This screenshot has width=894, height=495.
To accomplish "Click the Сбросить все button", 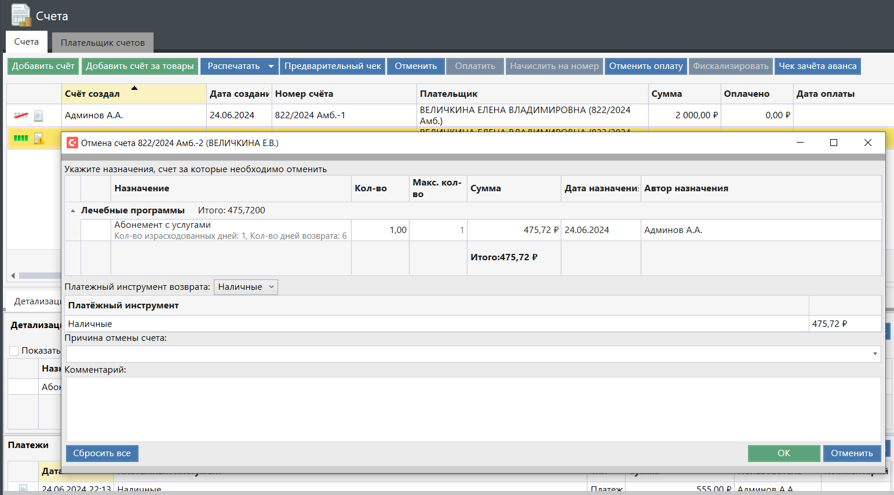I will click(x=102, y=453).
